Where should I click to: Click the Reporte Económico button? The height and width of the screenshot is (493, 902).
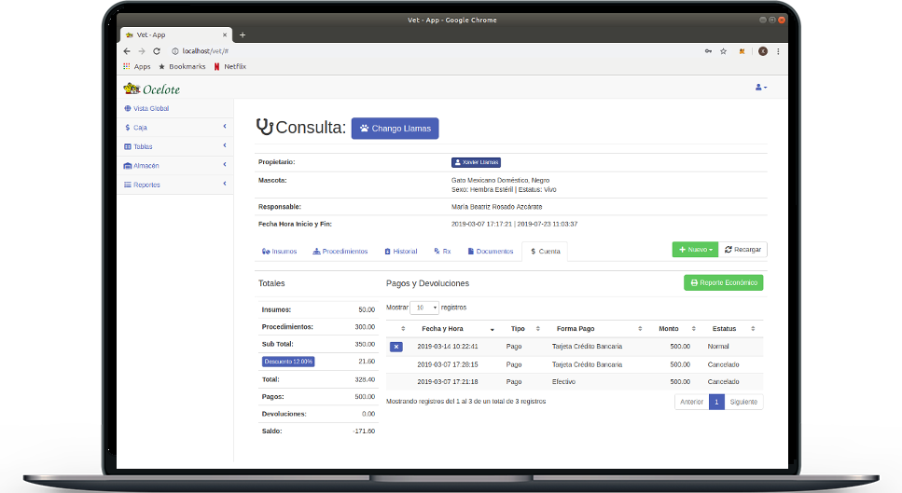coord(723,282)
